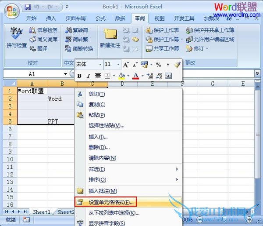Viewport: 263px width, 226px height.
Task: Switch to the 插入 tab
Action: click(51, 18)
